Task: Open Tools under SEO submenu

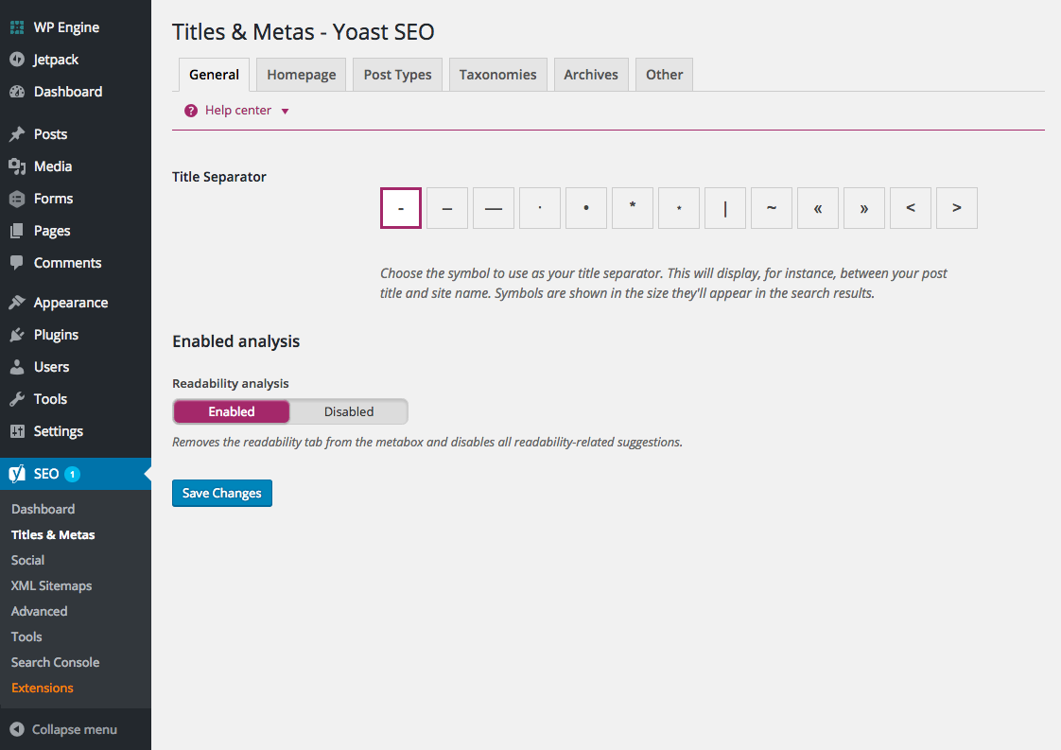Action: (x=26, y=637)
